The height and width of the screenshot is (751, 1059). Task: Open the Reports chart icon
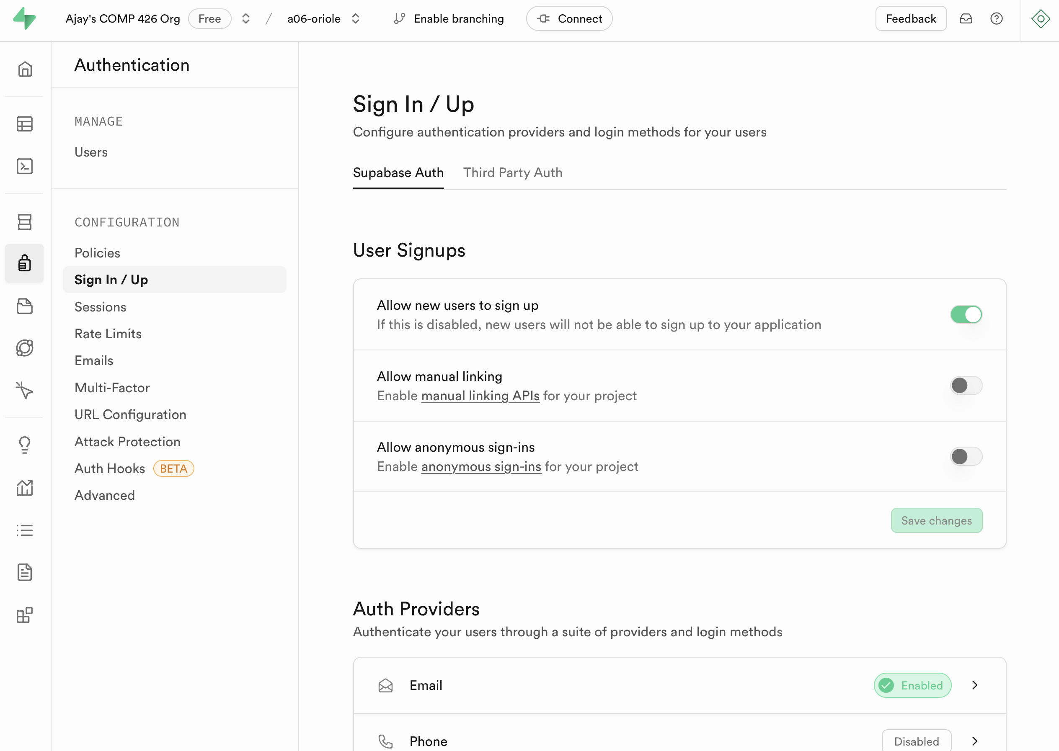25,488
